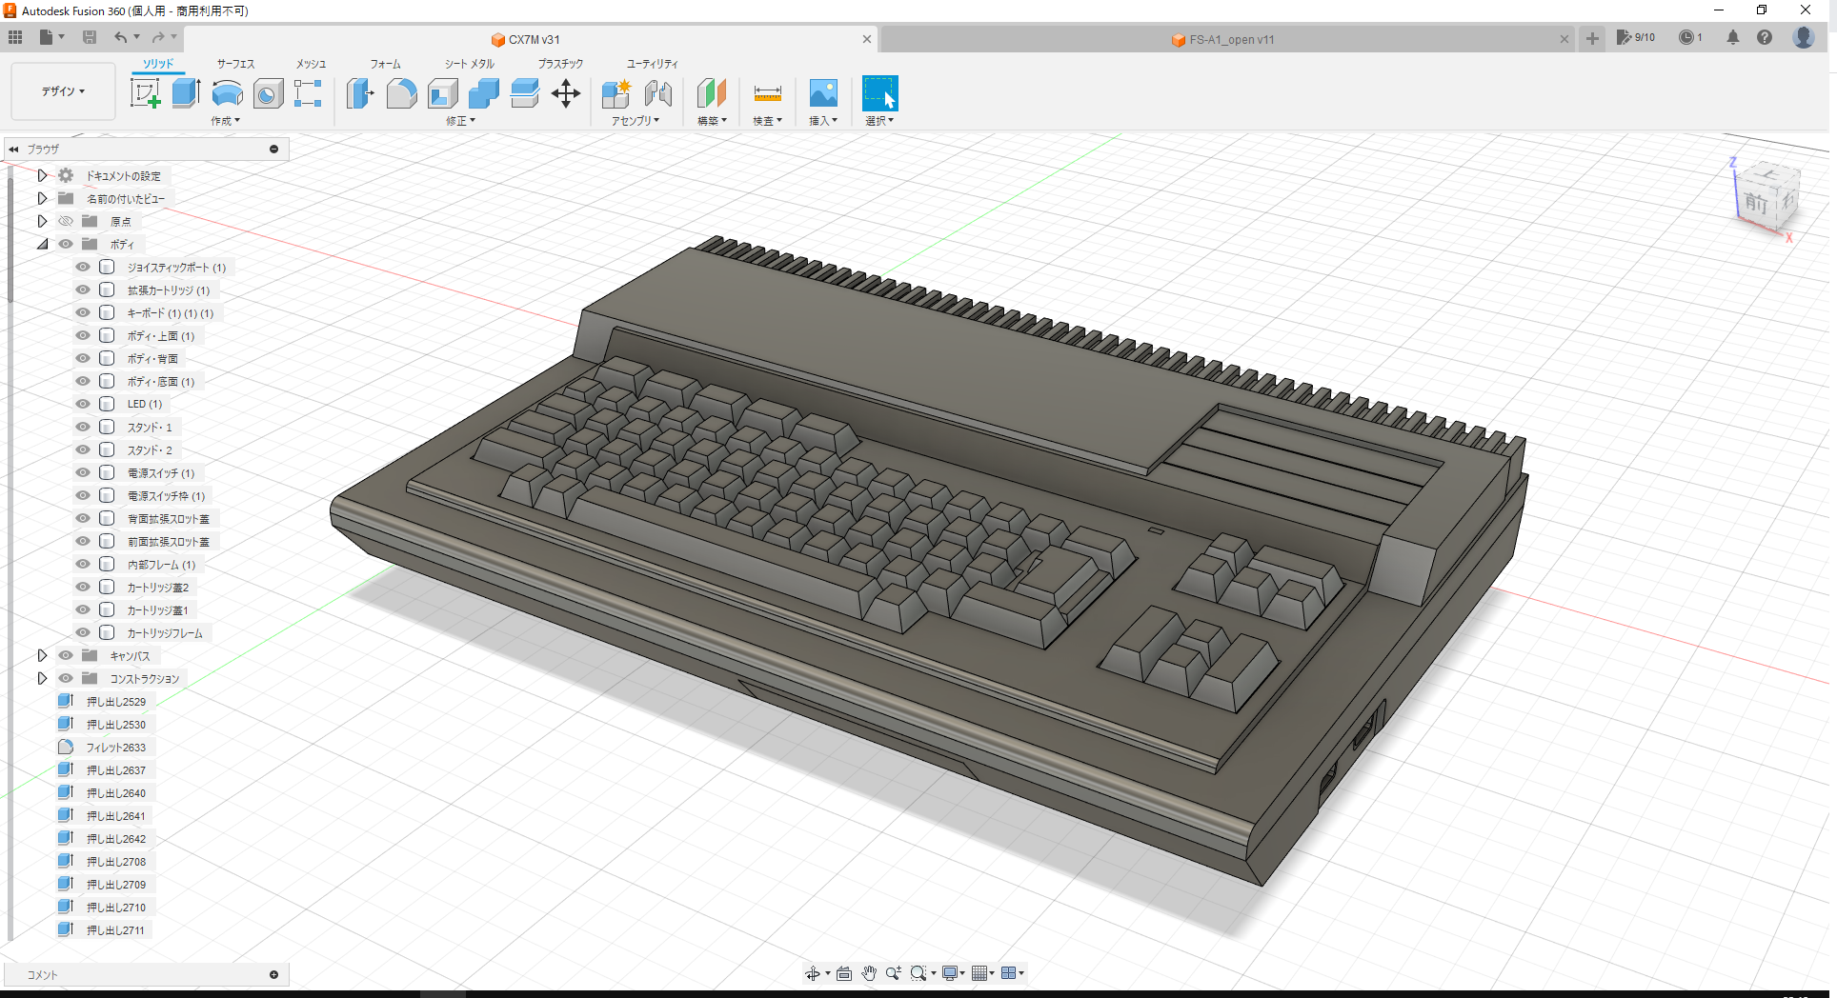Expand the キャンバス folder
Image resolution: width=1837 pixels, height=998 pixels.
[42, 655]
